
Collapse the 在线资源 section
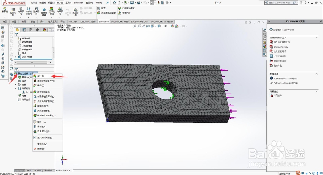(317, 74)
